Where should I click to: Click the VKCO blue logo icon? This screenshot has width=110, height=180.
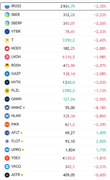(x=7, y=167)
